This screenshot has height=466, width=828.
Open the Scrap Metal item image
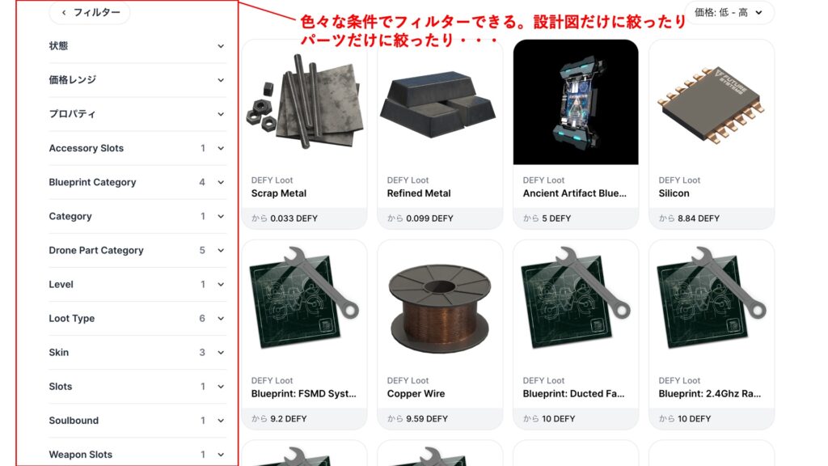pyautogui.click(x=305, y=102)
